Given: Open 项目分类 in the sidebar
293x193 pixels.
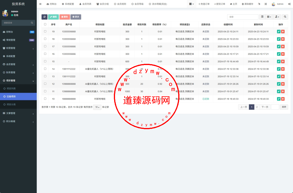Looking at the screenshot, I should (18, 105).
